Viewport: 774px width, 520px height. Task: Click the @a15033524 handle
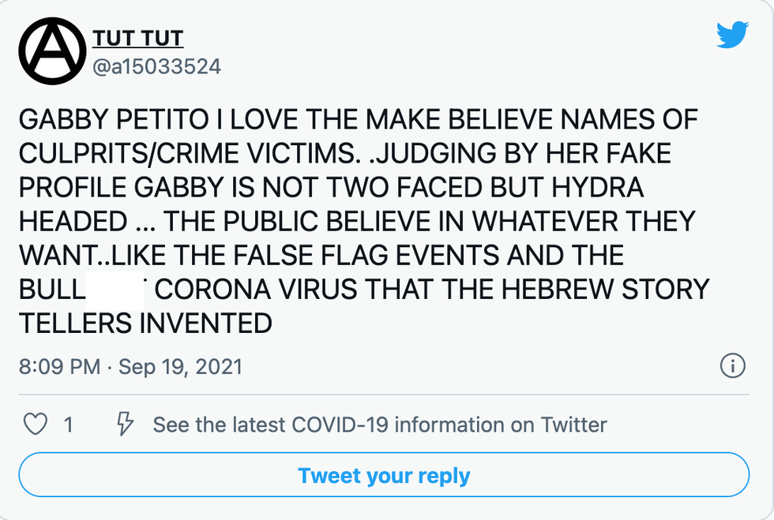[156, 66]
